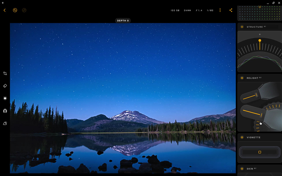The width and height of the screenshot is (282, 176).
Task: Click the dotted grid panel at top
Action: point(260,13)
